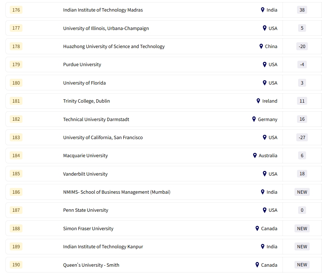Click the location pin icon beside Ireland
This screenshot has width=322, height=275.
click(258, 101)
